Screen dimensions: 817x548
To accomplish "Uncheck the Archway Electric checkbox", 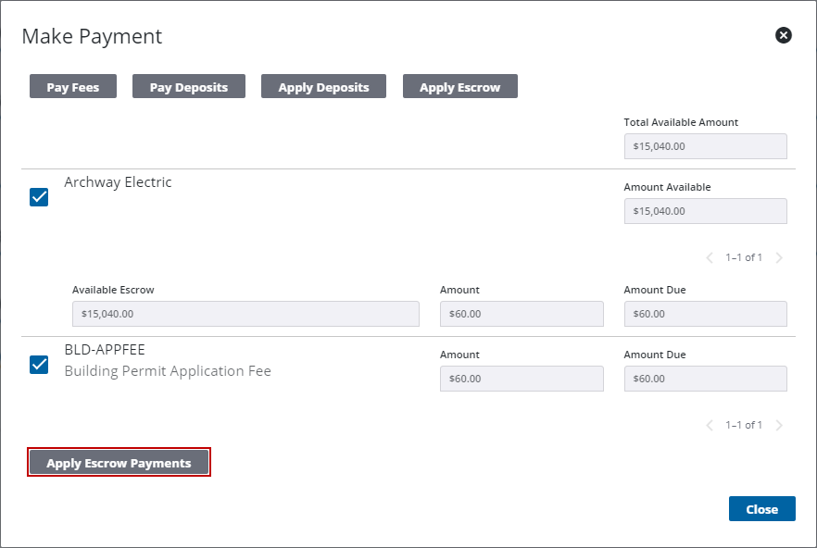I will point(39,197).
